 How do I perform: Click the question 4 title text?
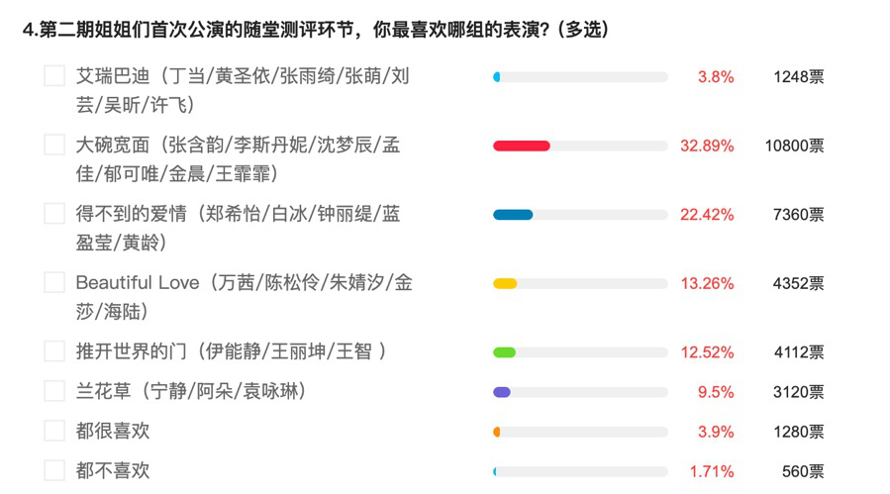pos(316,30)
